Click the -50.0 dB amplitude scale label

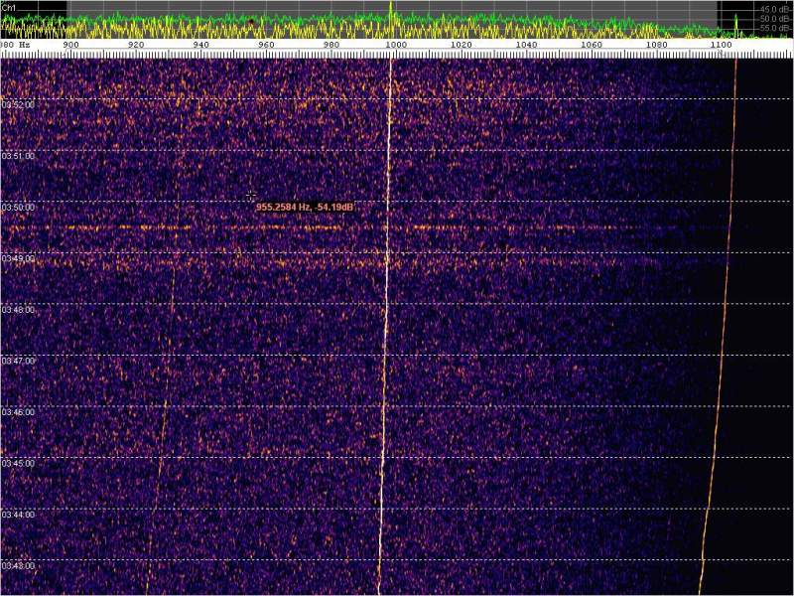(x=773, y=19)
